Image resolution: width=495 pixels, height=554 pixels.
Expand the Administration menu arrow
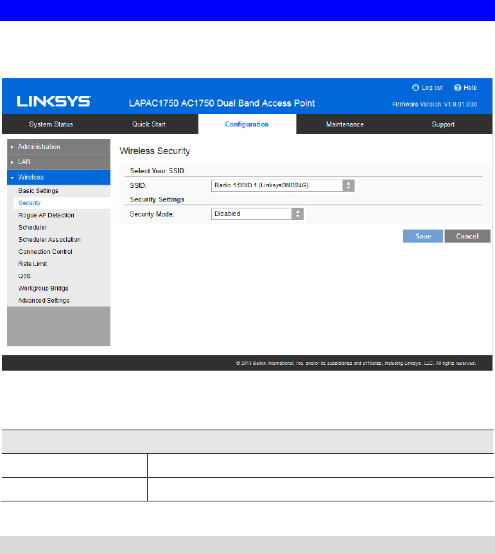(12, 147)
